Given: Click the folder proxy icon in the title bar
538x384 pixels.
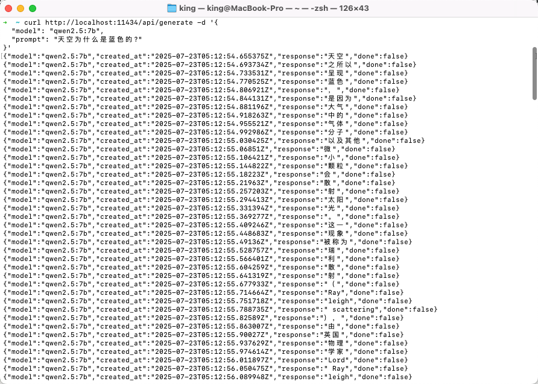Looking at the screenshot, I should pos(171,8).
